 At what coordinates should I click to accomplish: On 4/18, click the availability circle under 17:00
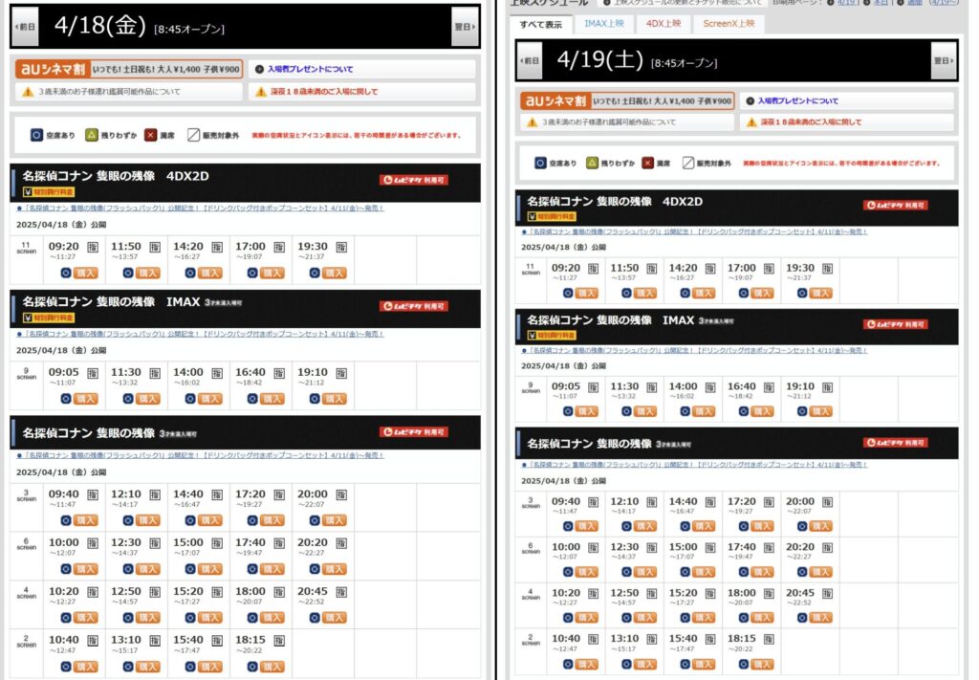point(252,273)
